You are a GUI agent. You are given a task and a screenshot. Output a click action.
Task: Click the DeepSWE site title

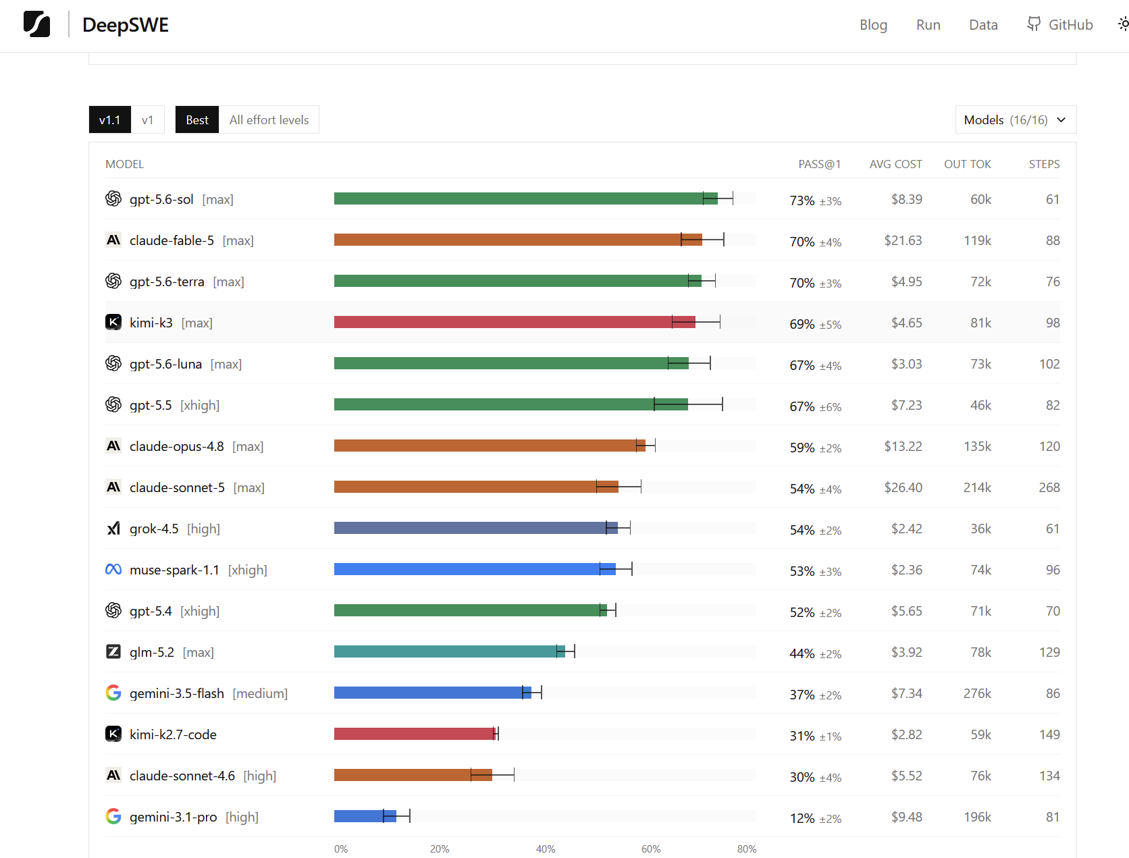[126, 25]
